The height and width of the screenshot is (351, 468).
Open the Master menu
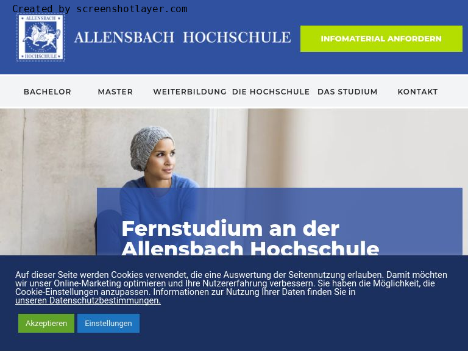coord(115,91)
